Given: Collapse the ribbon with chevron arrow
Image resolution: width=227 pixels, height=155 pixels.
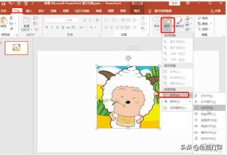Looking at the screenshot, I should click(223, 35).
